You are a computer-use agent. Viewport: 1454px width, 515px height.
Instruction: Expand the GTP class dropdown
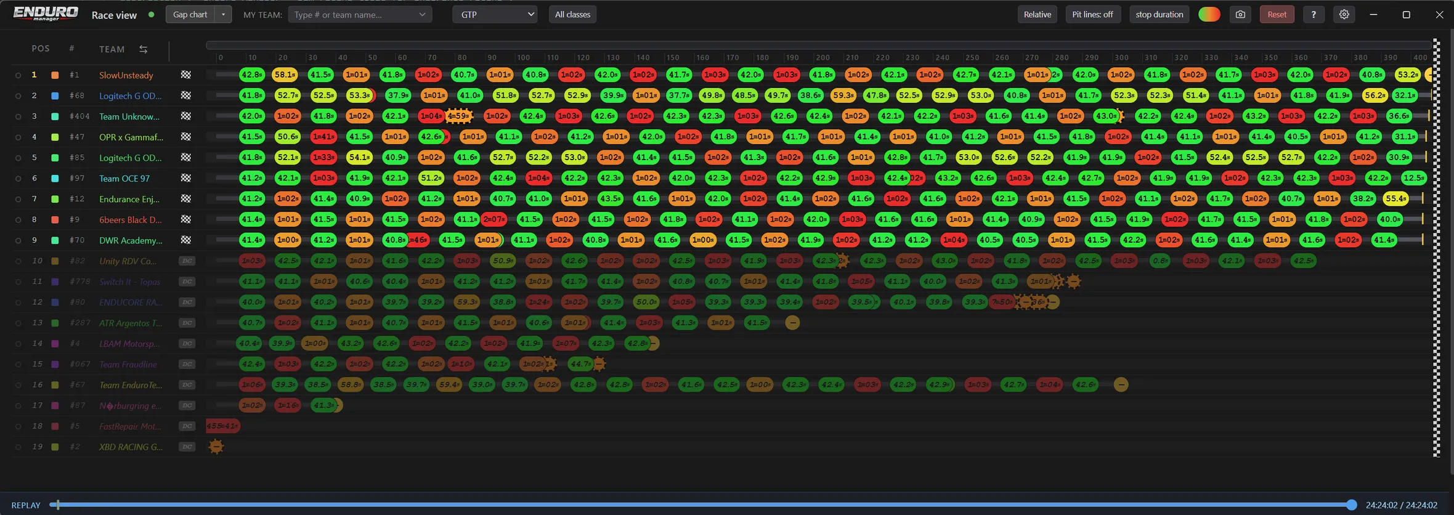click(x=495, y=14)
